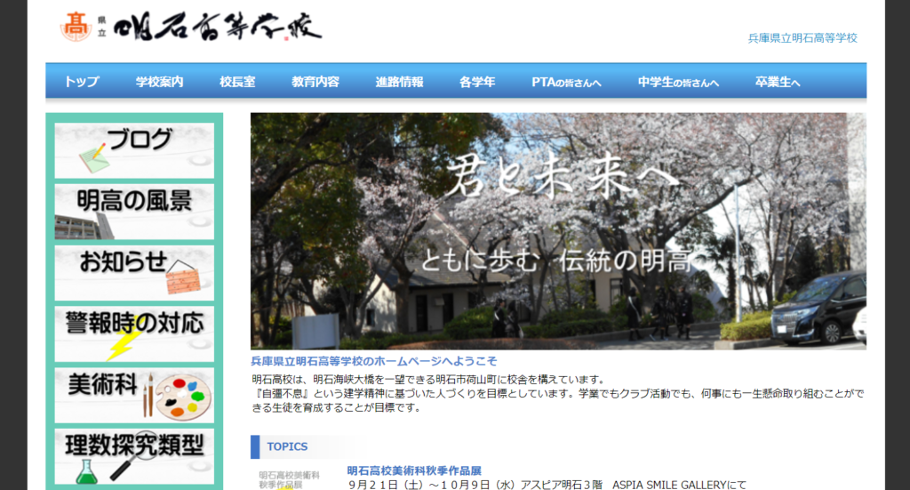Open the ブログ sidebar banner
Screen dimensions: 910x490
coord(134,150)
